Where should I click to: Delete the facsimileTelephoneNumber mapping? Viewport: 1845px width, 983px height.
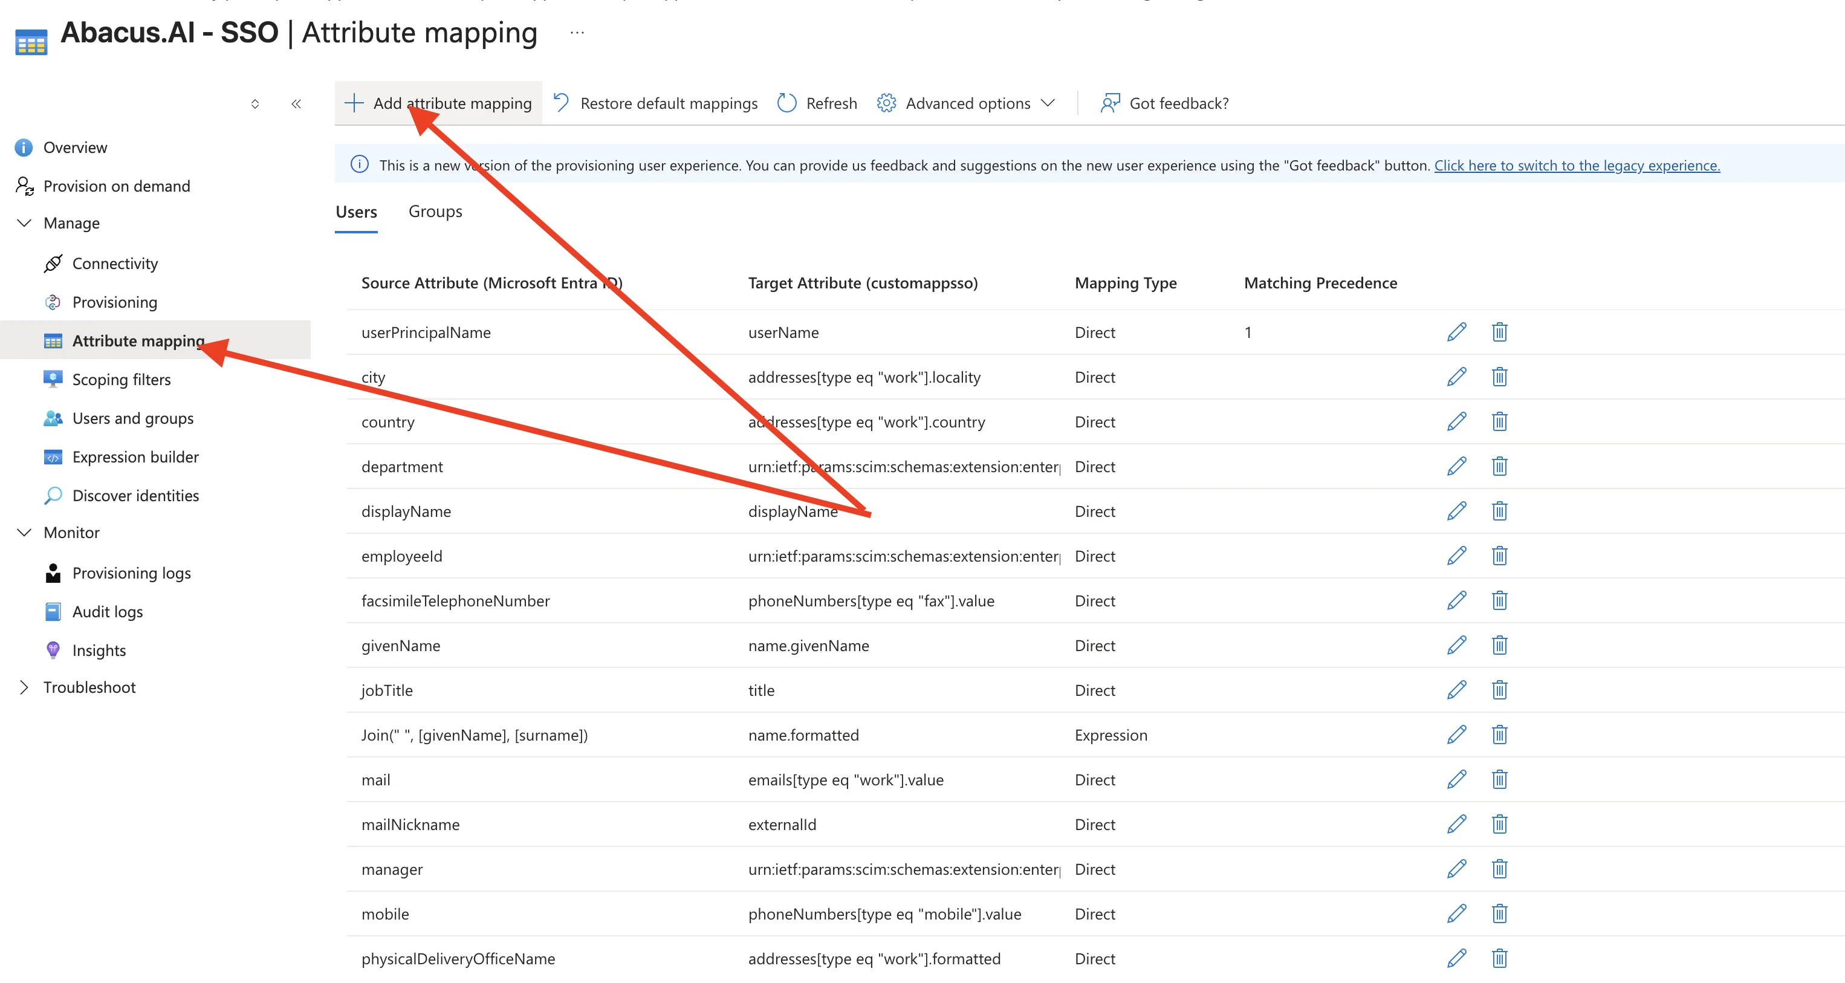pyautogui.click(x=1499, y=600)
